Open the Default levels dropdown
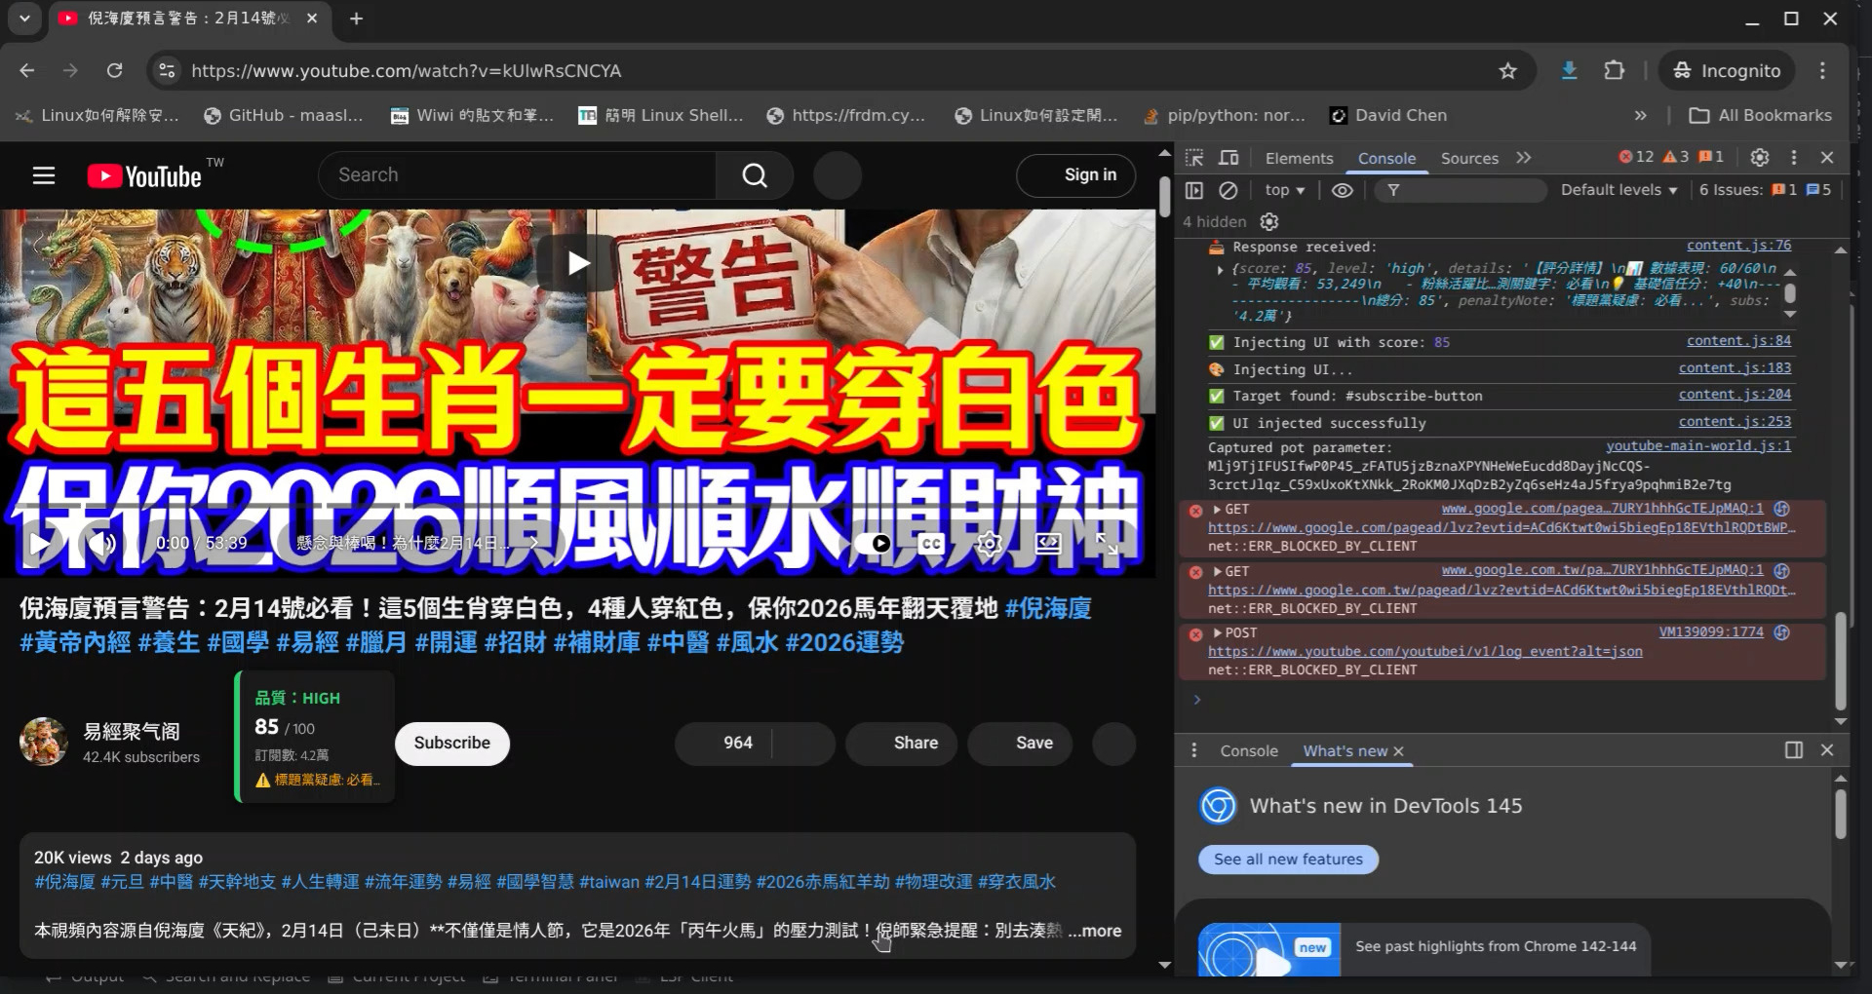1872x994 pixels. [x=1618, y=190]
